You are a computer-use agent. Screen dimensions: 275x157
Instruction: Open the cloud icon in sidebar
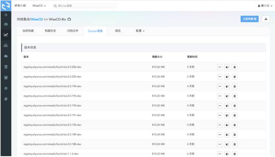6,56
